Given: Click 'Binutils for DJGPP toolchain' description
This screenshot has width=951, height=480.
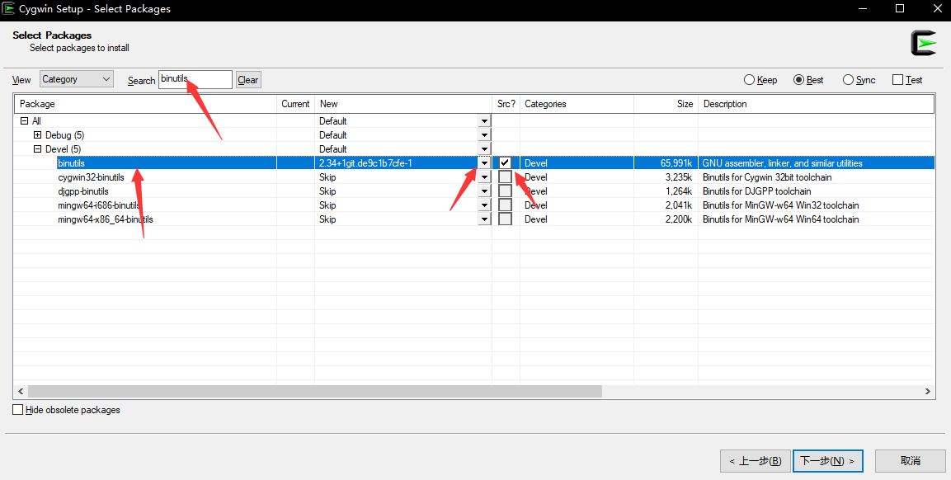Looking at the screenshot, I should pos(757,191).
